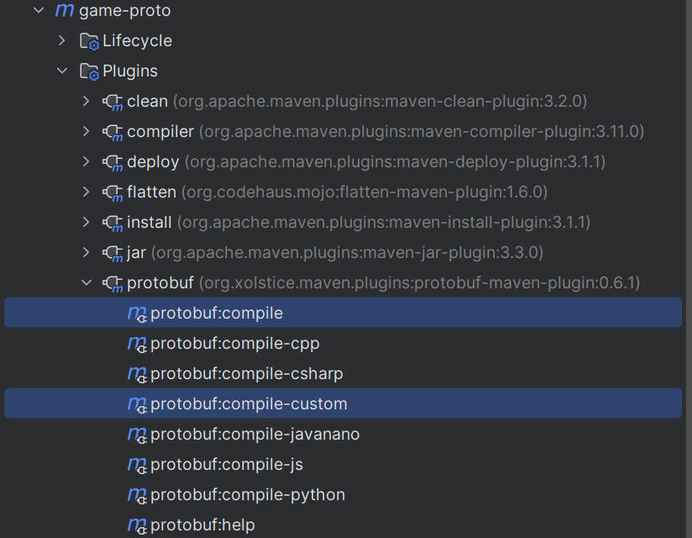Click the jar plugin icon
692x538 pixels.
[x=115, y=252]
